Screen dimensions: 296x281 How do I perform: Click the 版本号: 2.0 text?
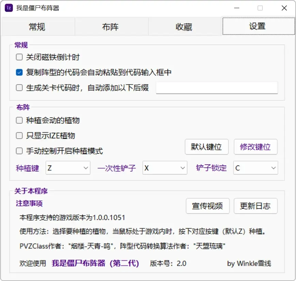[168, 263]
